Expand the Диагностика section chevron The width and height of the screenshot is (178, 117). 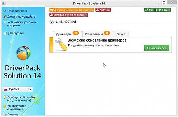click(52, 22)
